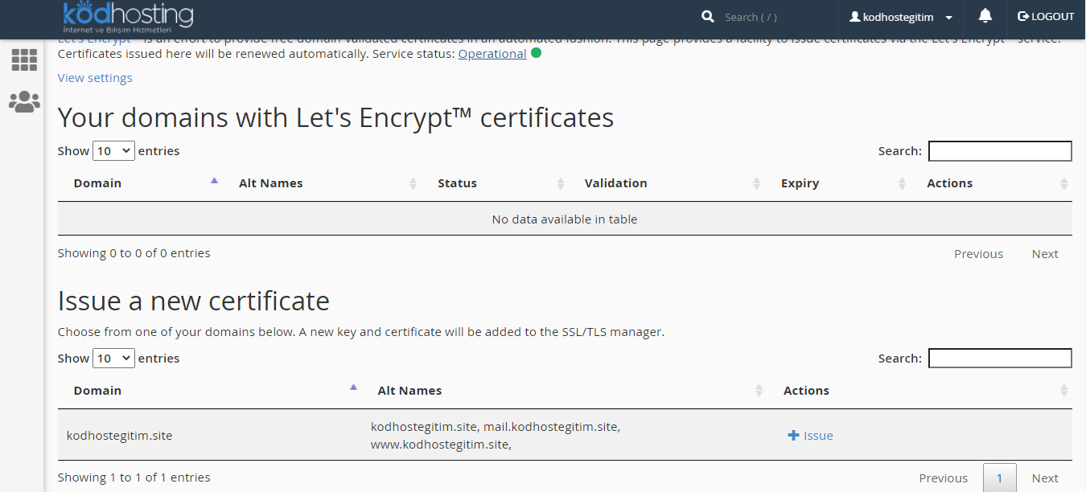
Task: Click the Validation column header
Action: tap(615, 183)
